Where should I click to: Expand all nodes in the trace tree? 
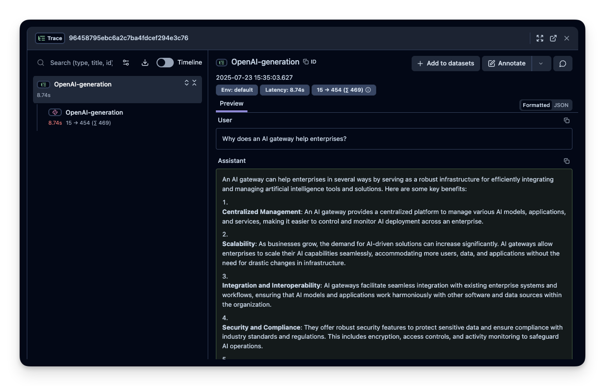187,83
